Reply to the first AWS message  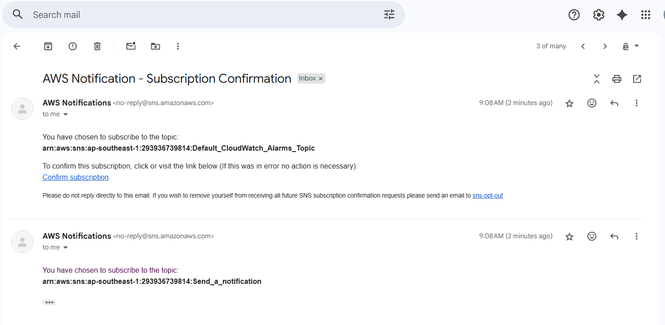(614, 103)
